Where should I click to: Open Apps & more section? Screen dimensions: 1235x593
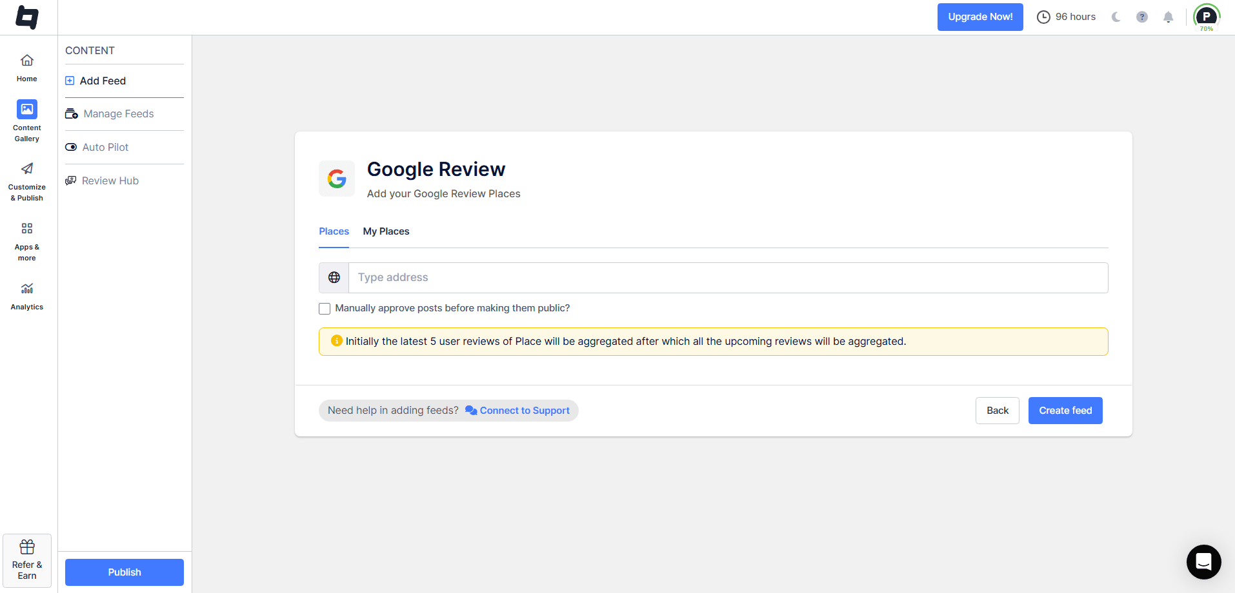point(26,240)
